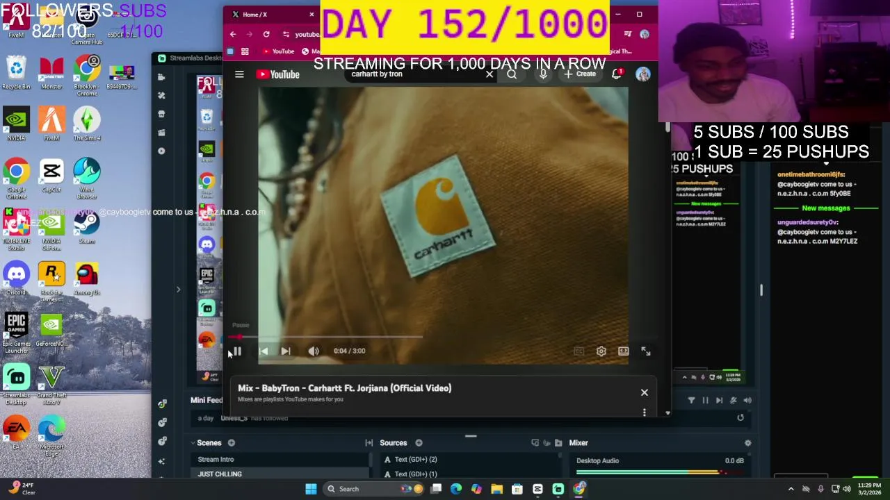Open the Chrome apps grid in bookmarks bar
The height and width of the screenshot is (500, 890).
click(245, 51)
